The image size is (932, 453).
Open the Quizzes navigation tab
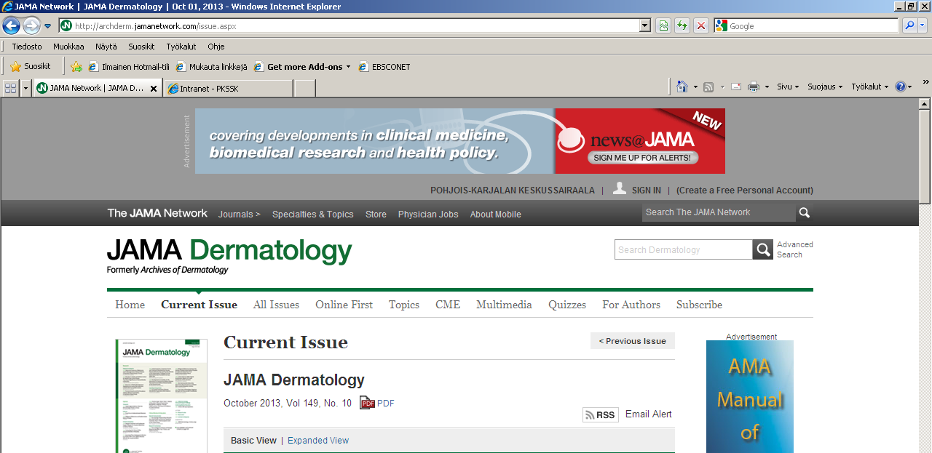tap(567, 305)
